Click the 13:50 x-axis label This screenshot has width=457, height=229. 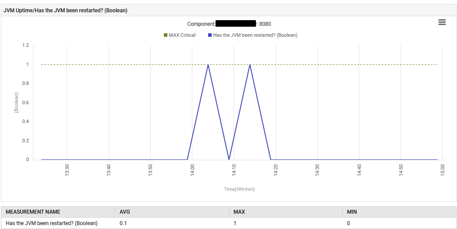(150, 169)
